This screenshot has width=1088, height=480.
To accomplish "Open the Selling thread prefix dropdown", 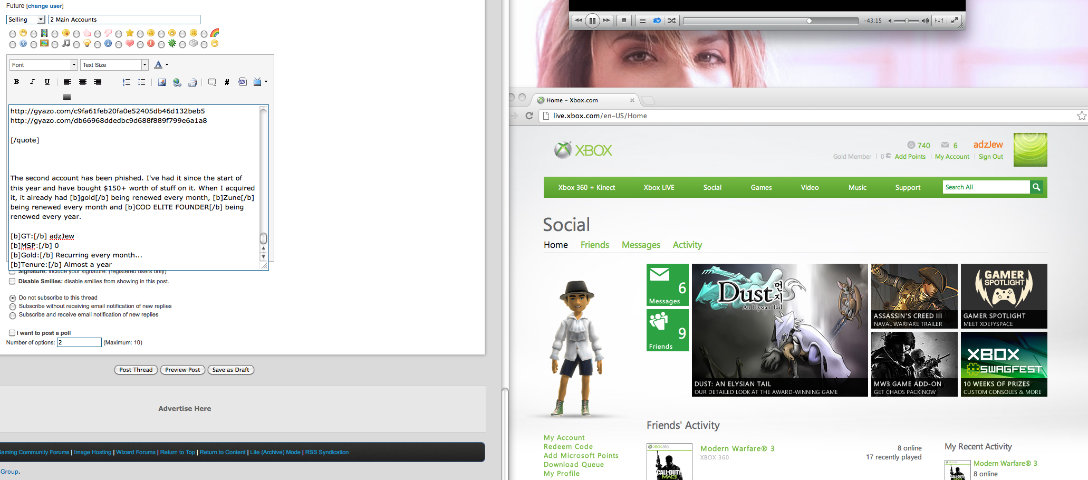I will (26, 20).
